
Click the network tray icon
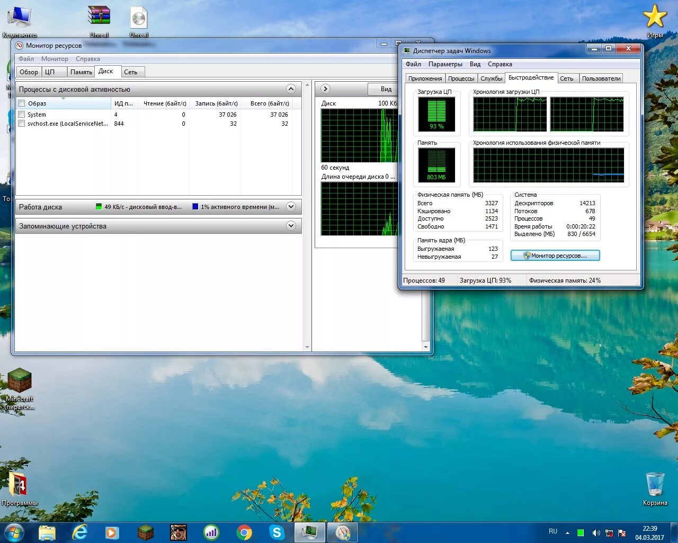[x=609, y=532]
